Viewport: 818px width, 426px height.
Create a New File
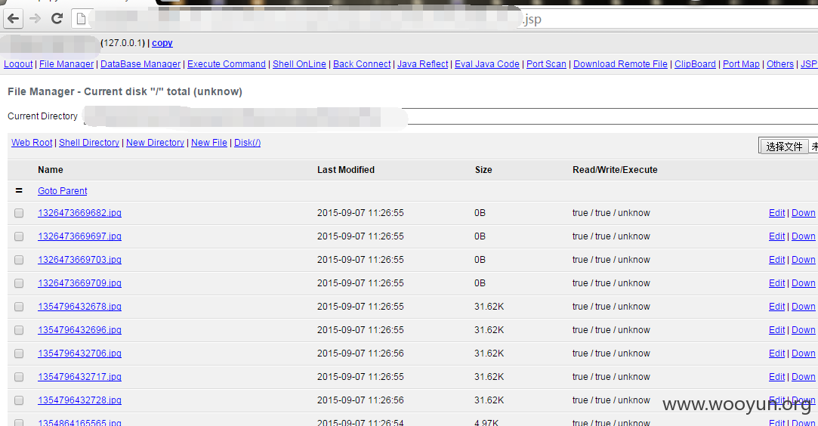click(208, 142)
